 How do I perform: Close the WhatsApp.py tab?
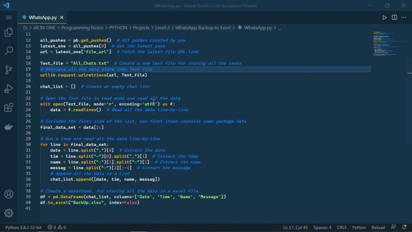pyautogui.click(x=62, y=18)
